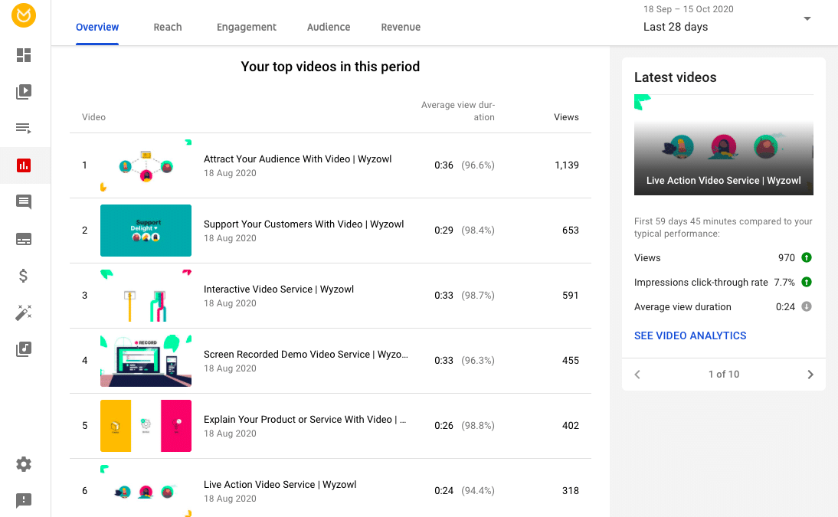This screenshot has height=517, width=838.
Task: Click the 455 views value
Action: (570, 361)
